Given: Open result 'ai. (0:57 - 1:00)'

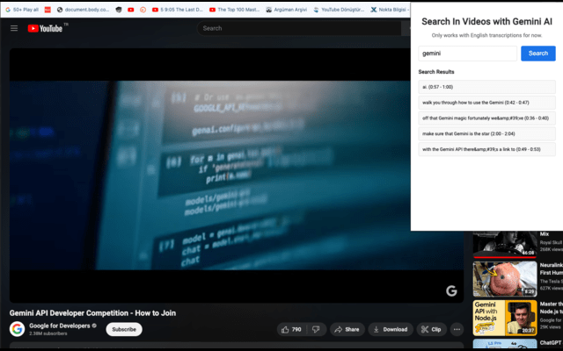Looking at the screenshot, I should click(x=486, y=87).
